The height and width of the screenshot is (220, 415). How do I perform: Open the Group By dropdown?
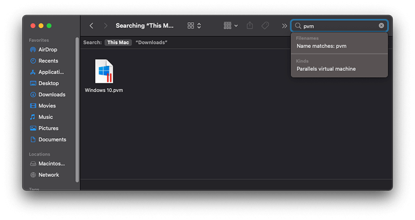pyautogui.click(x=230, y=25)
